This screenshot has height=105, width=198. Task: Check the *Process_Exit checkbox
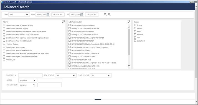(4, 59)
